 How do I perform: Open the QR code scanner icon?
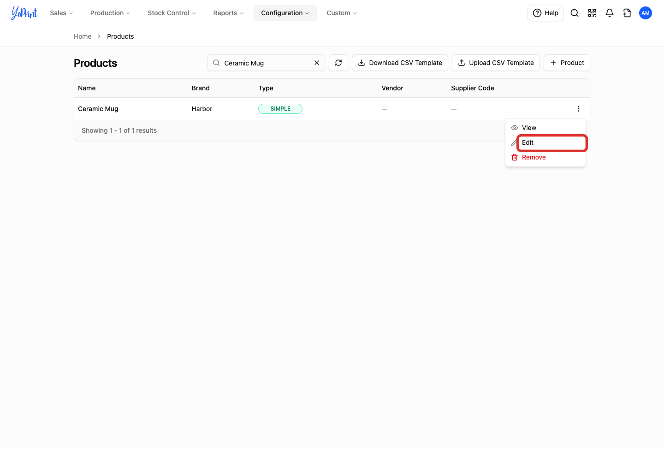pyautogui.click(x=592, y=13)
